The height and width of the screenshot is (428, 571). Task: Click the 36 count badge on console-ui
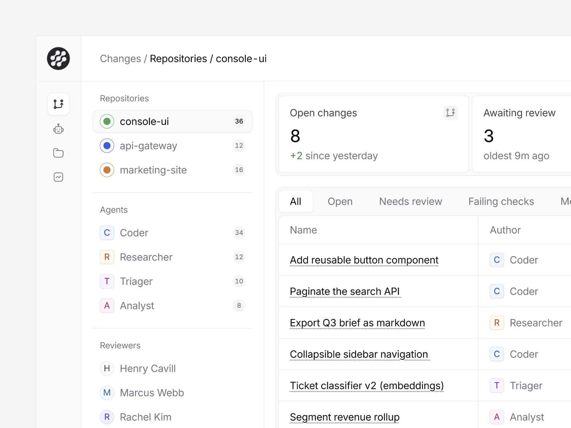point(239,121)
